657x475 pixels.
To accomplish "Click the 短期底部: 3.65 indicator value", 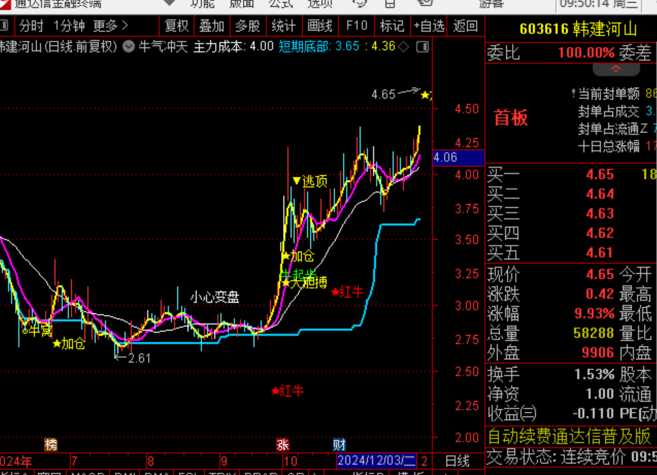I will point(319,46).
